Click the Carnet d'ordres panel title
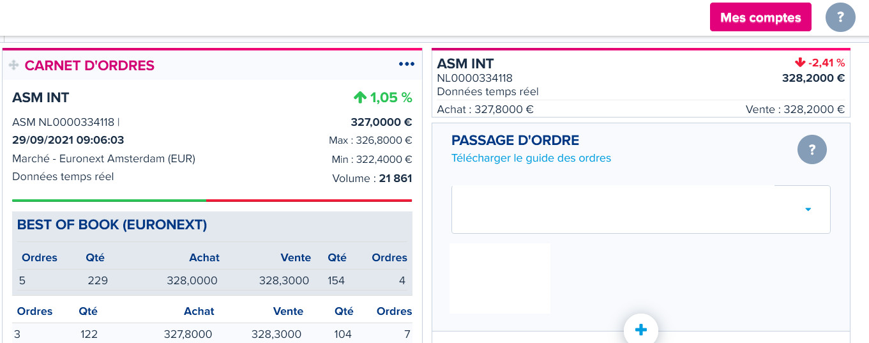 tap(89, 65)
